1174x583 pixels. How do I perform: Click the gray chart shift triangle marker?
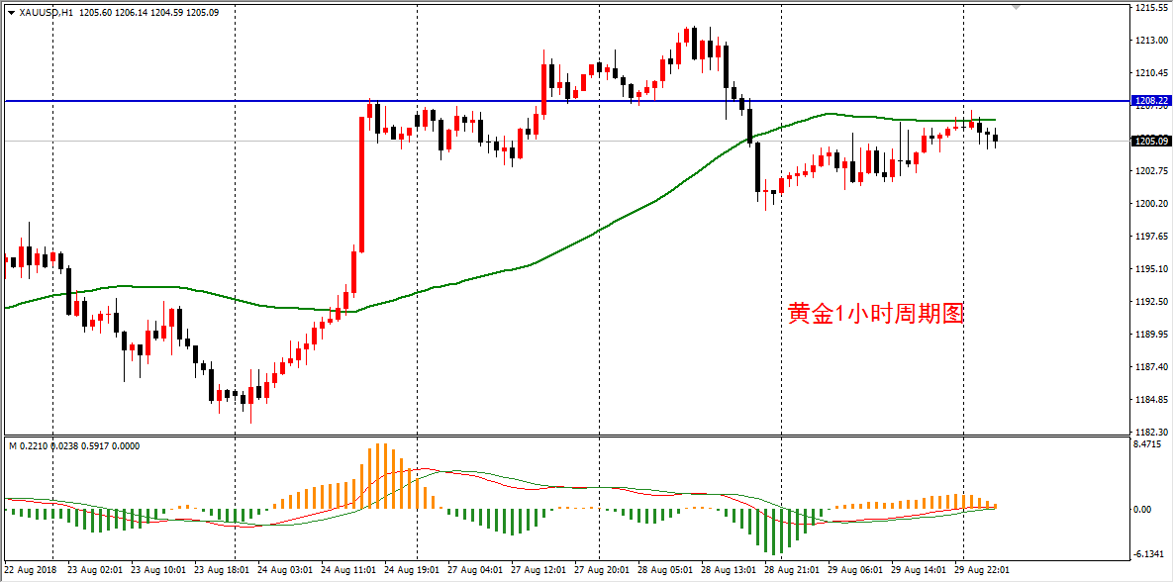coord(1016,8)
